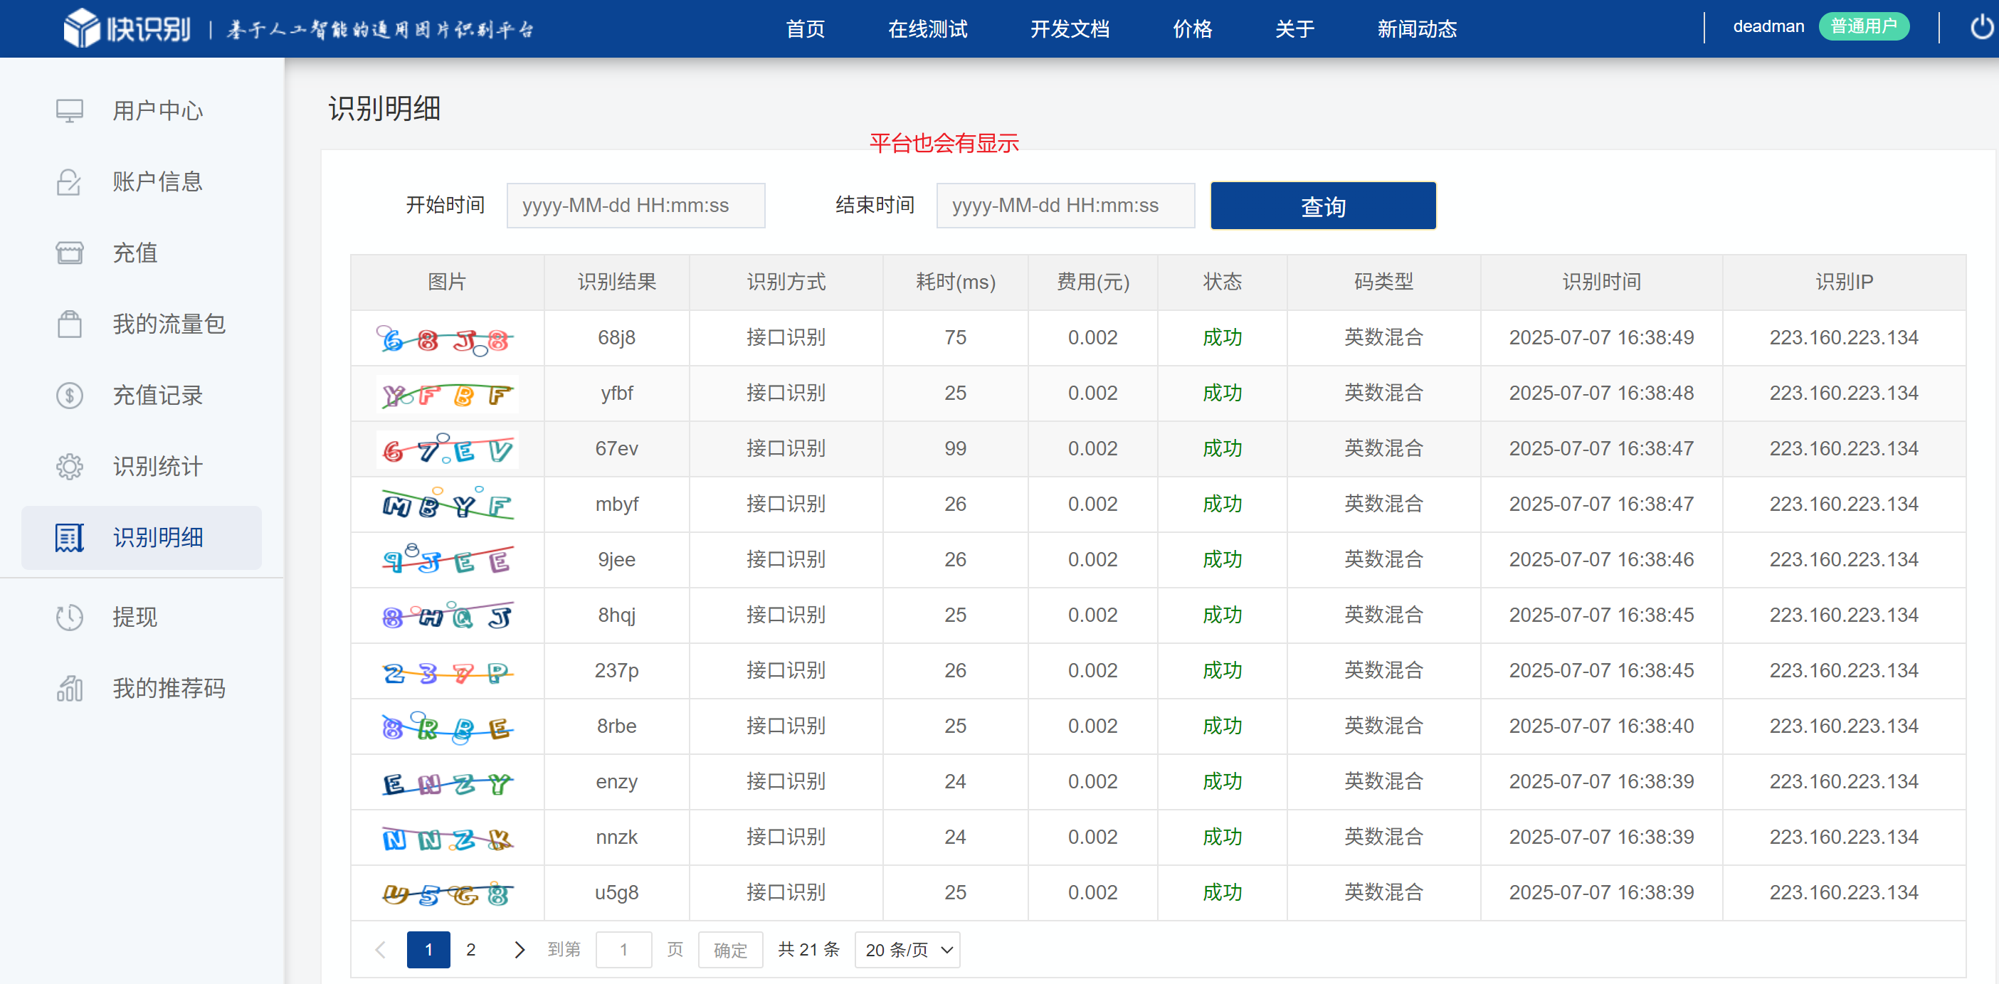The width and height of the screenshot is (1999, 984).
Task: Click the 68j8 captcha thumbnail image
Action: pyautogui.click(x=446, y=339)
